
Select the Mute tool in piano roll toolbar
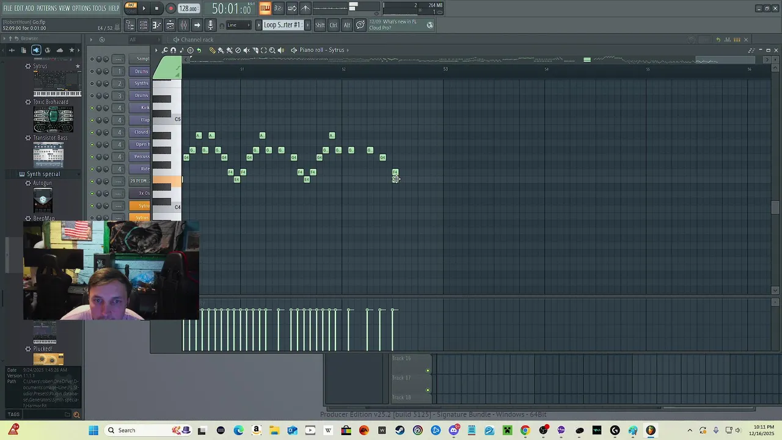coord(246,50)
